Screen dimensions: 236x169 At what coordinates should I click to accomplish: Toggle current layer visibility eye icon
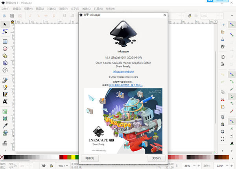(44, 165)
